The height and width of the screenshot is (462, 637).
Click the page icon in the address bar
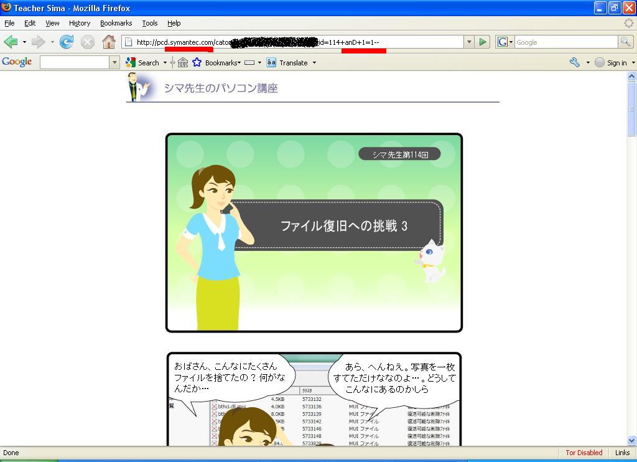[128, 42]
